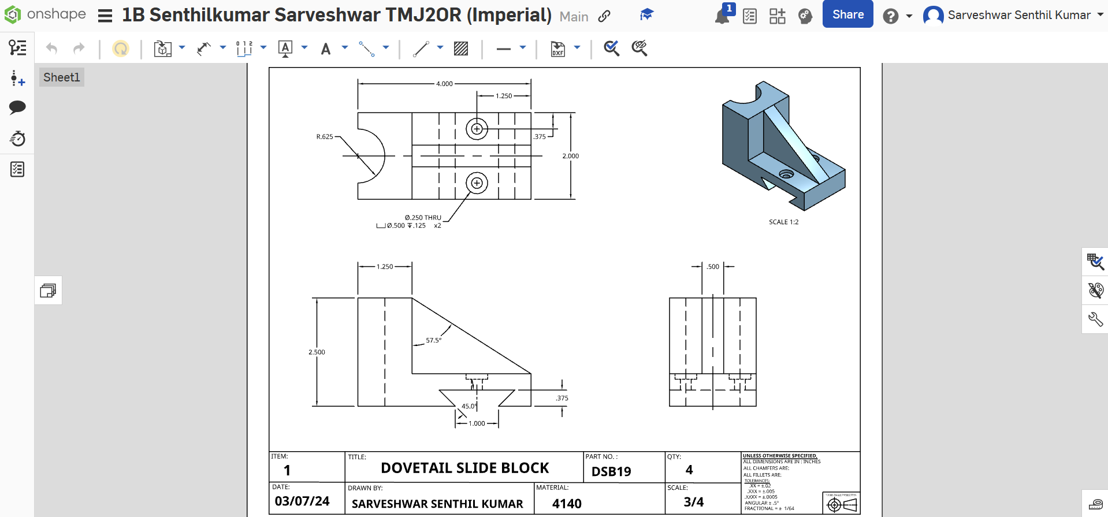Viewport: 1108px width, 517px height.
Task: Open the Learning Center graduation cap
Action: tap(646, 15)
